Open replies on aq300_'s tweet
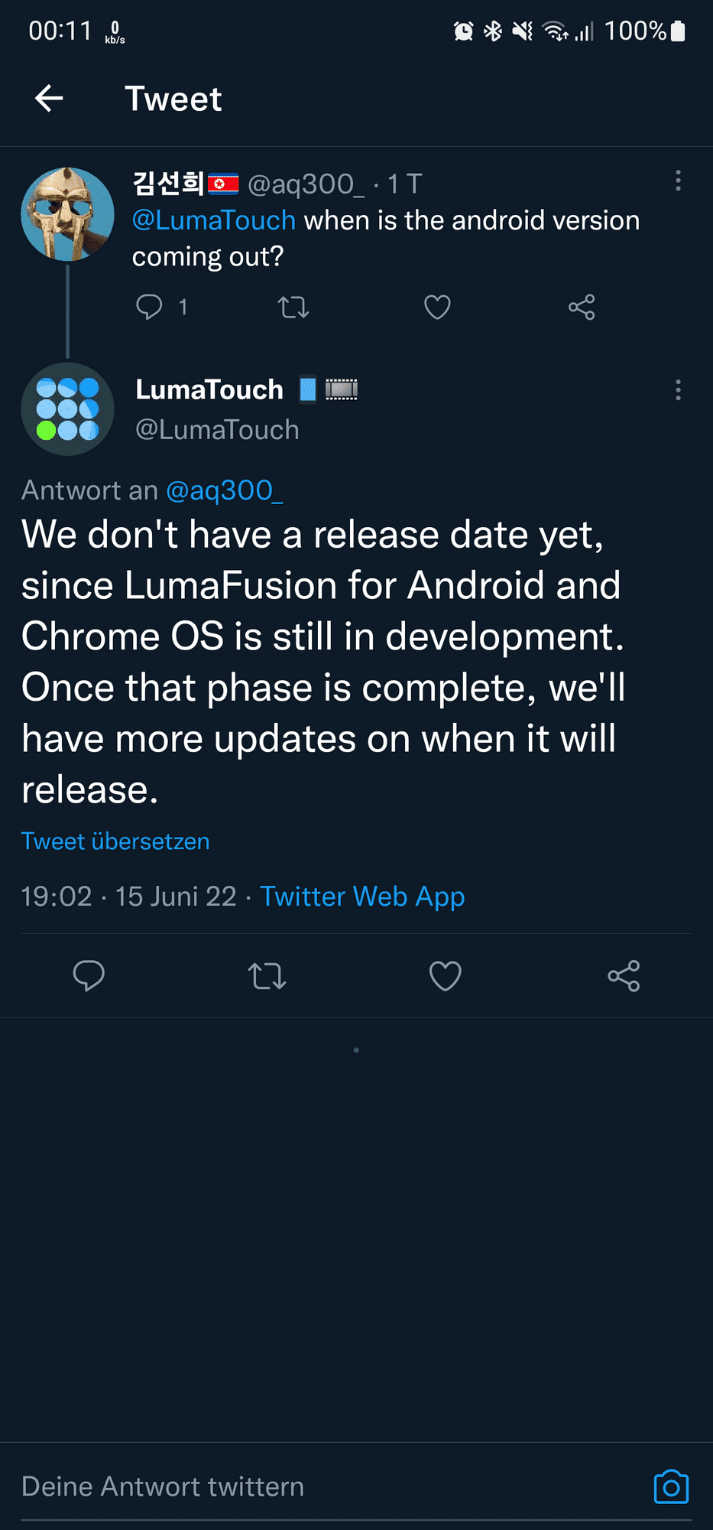The width and height of the screenshot is (713, 1530). 149,307
